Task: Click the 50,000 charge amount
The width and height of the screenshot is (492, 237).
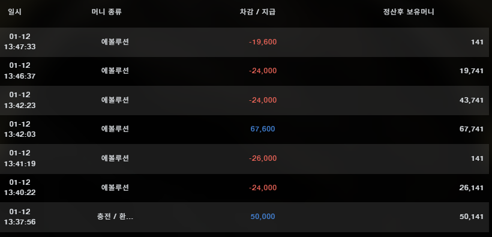Action: click(263, 217)
